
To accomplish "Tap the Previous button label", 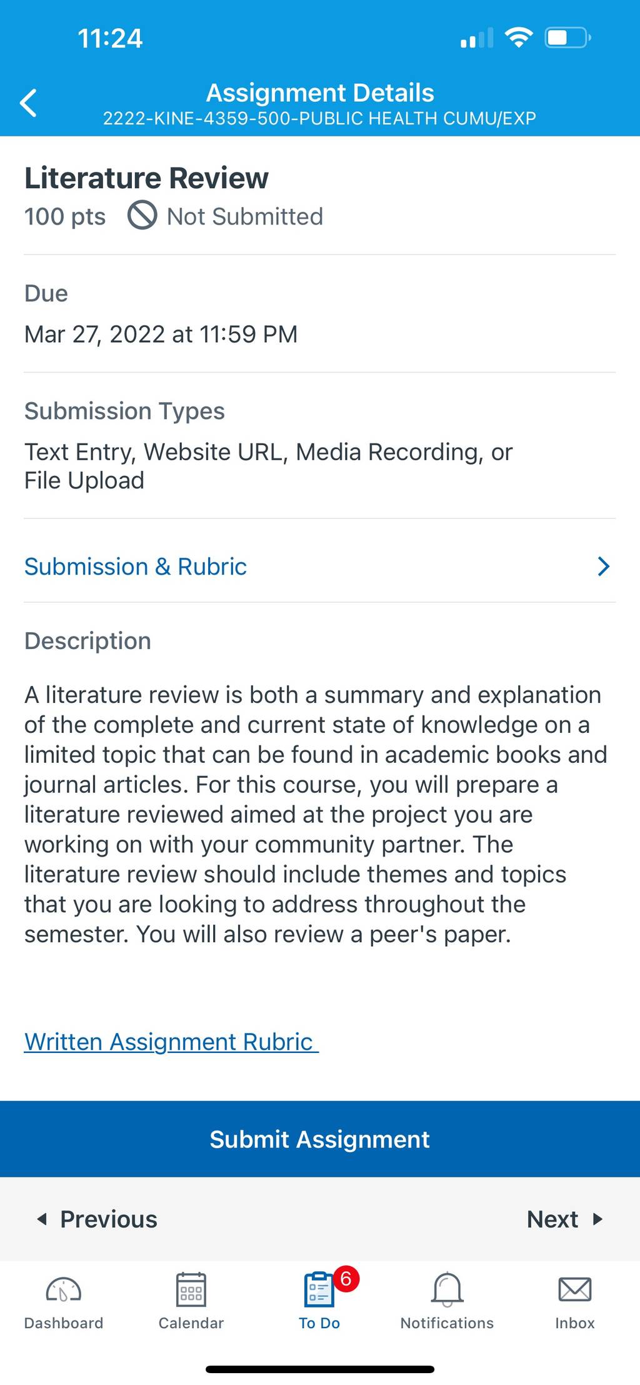I will click(109, 1219).
